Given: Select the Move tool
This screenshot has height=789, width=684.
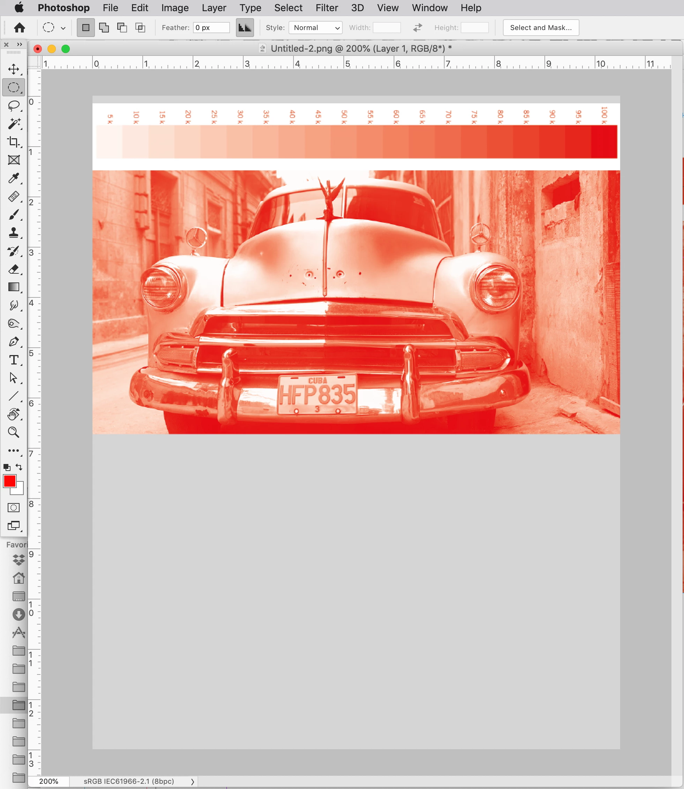Looking at the screenshot, I should tap(14, 69).
